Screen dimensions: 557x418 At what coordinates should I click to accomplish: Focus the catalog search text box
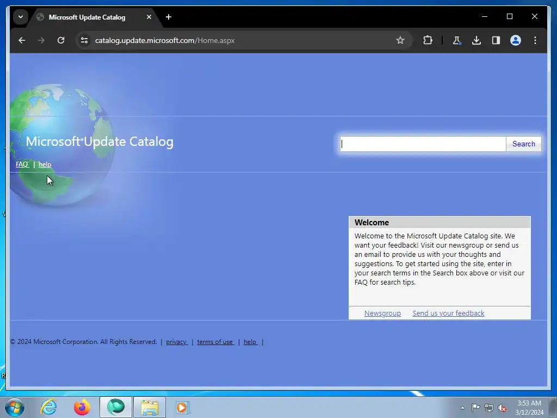pos(423,144)
